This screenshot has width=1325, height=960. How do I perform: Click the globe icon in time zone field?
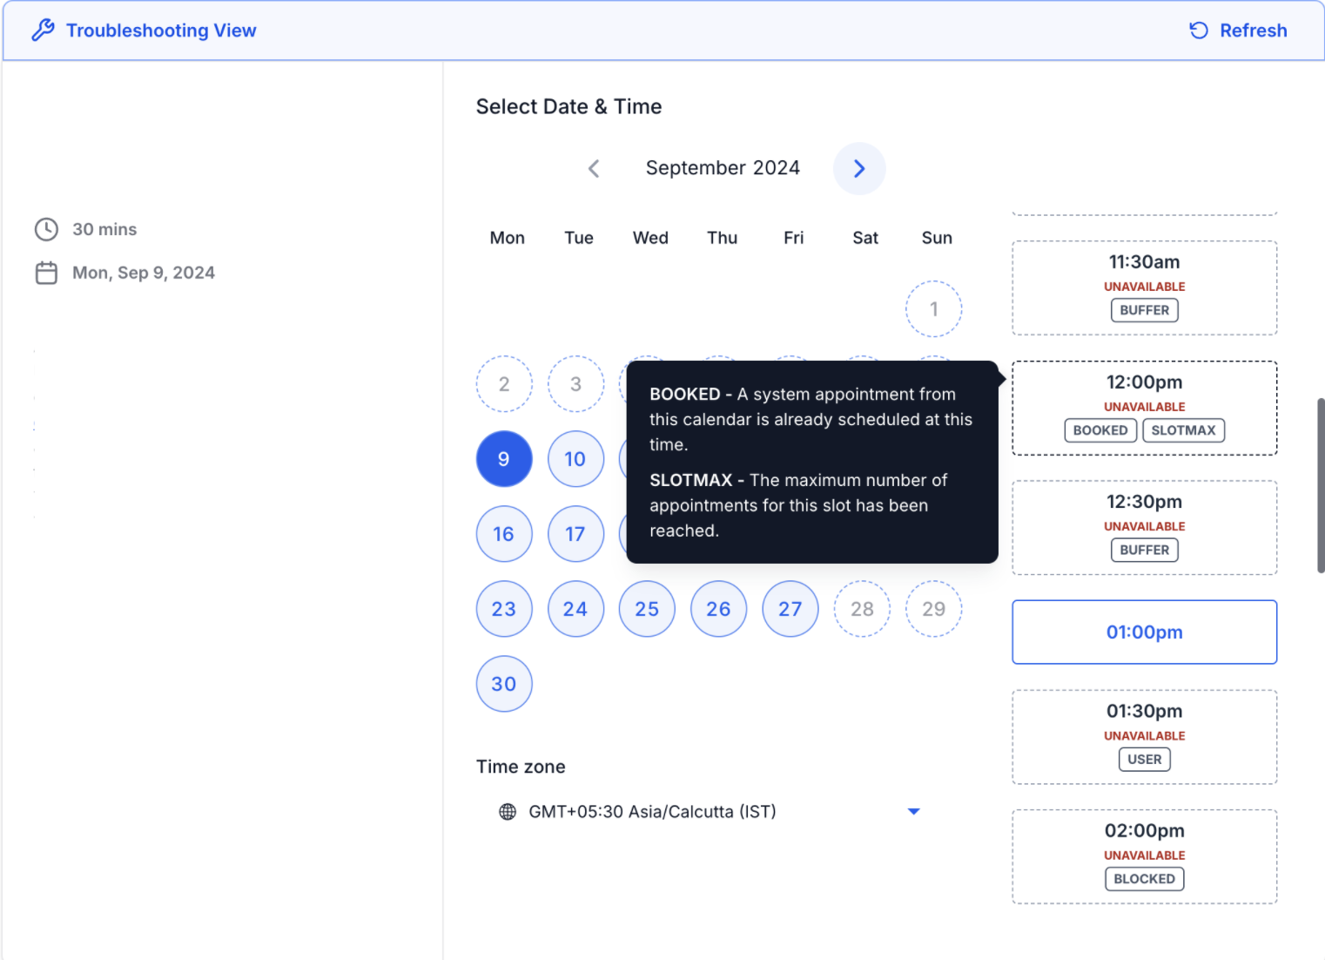pyautogui.click(x=508, y=812)
